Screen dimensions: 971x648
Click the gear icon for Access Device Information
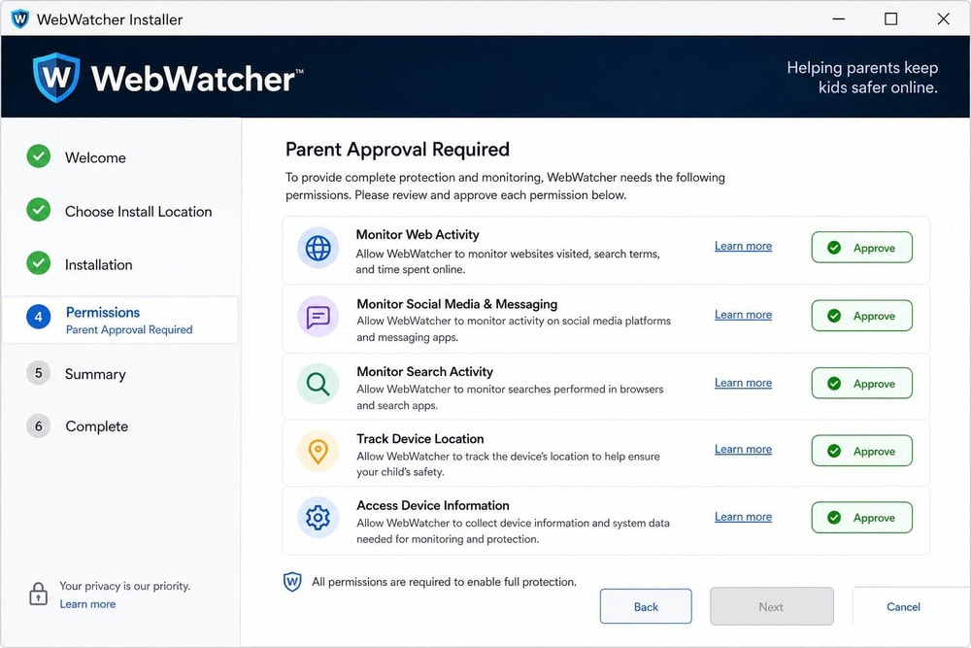(x=318, y=517)
